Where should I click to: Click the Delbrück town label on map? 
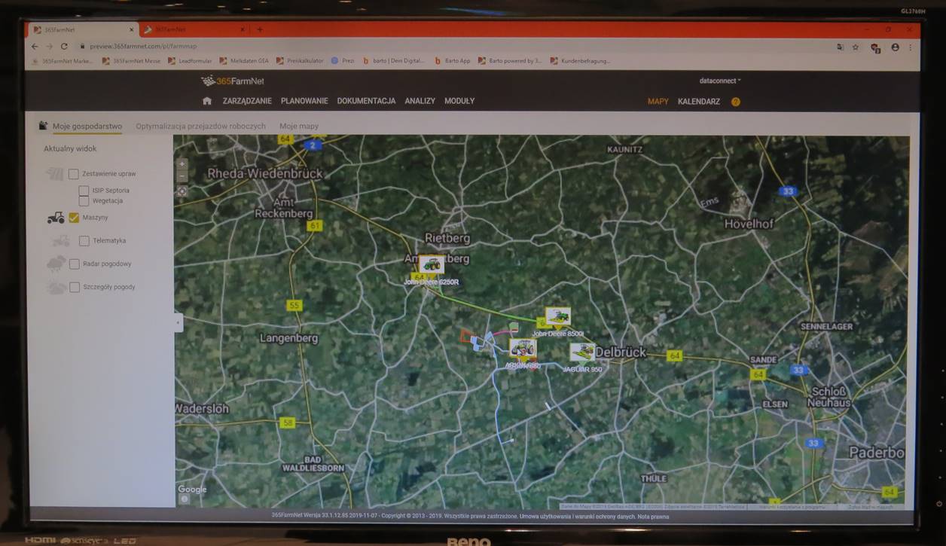coord(620,352)
